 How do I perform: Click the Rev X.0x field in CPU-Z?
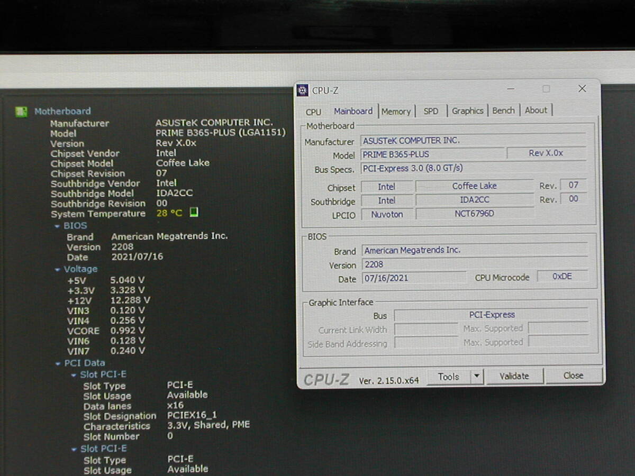pos(546,153)
